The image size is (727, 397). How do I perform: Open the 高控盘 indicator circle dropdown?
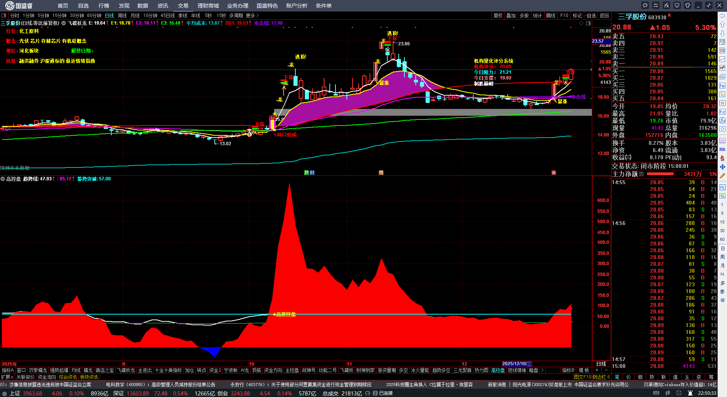pos(3,179)
